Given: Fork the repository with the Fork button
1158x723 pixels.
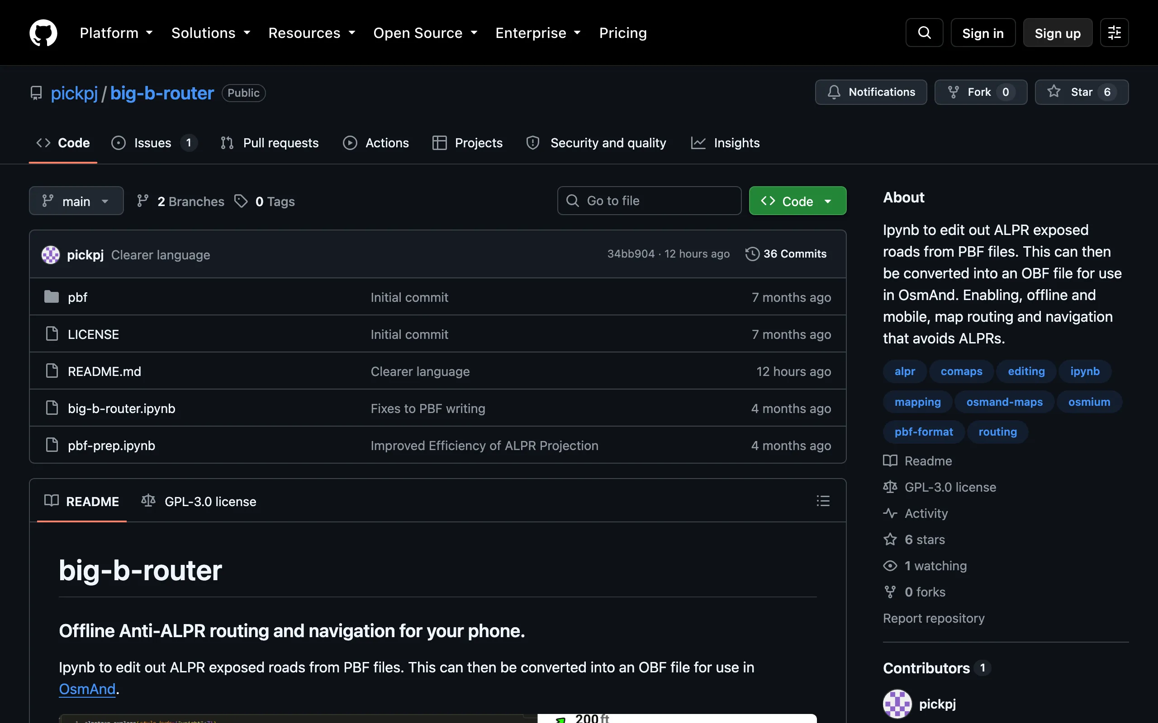Looking at the screenshot, I should click(981, 92).
